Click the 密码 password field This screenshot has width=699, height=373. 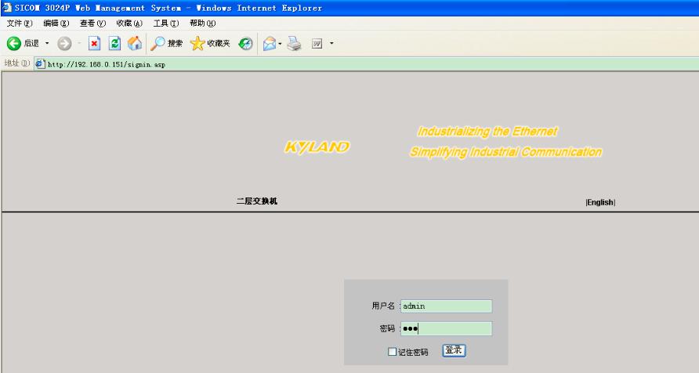(x=446, y=329)
